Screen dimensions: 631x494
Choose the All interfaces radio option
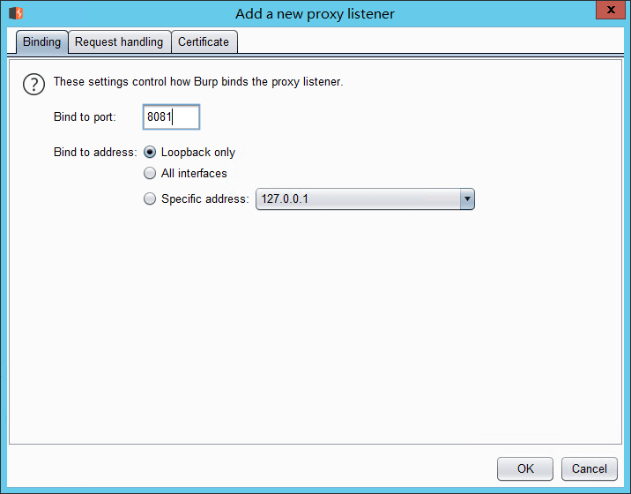coord(150,173)
